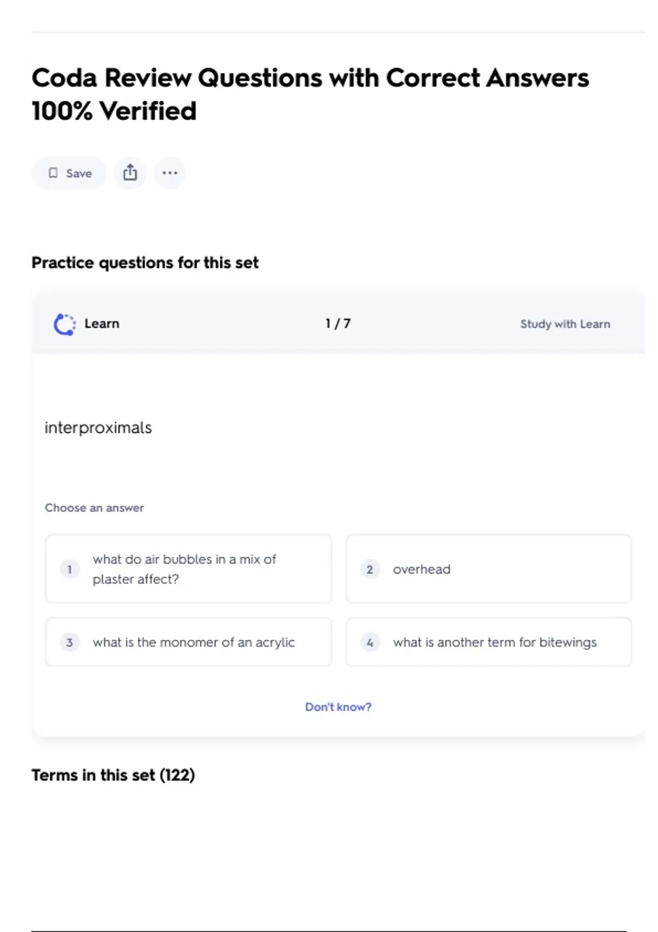Click the number 2 answer badge
Viewport: 658px width, 932px height.
(x=370, y=569)
